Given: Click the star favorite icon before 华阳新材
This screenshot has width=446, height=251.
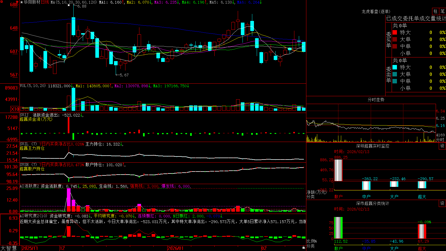Looking at the screenshot, I should 22,2.
